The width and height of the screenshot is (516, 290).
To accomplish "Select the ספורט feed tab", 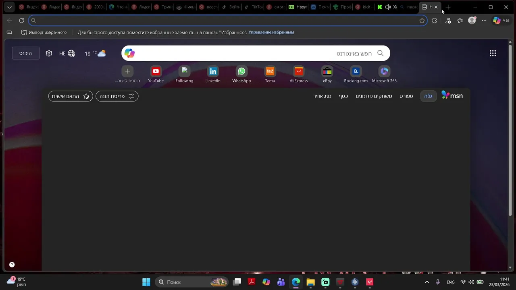I will 406,96.
